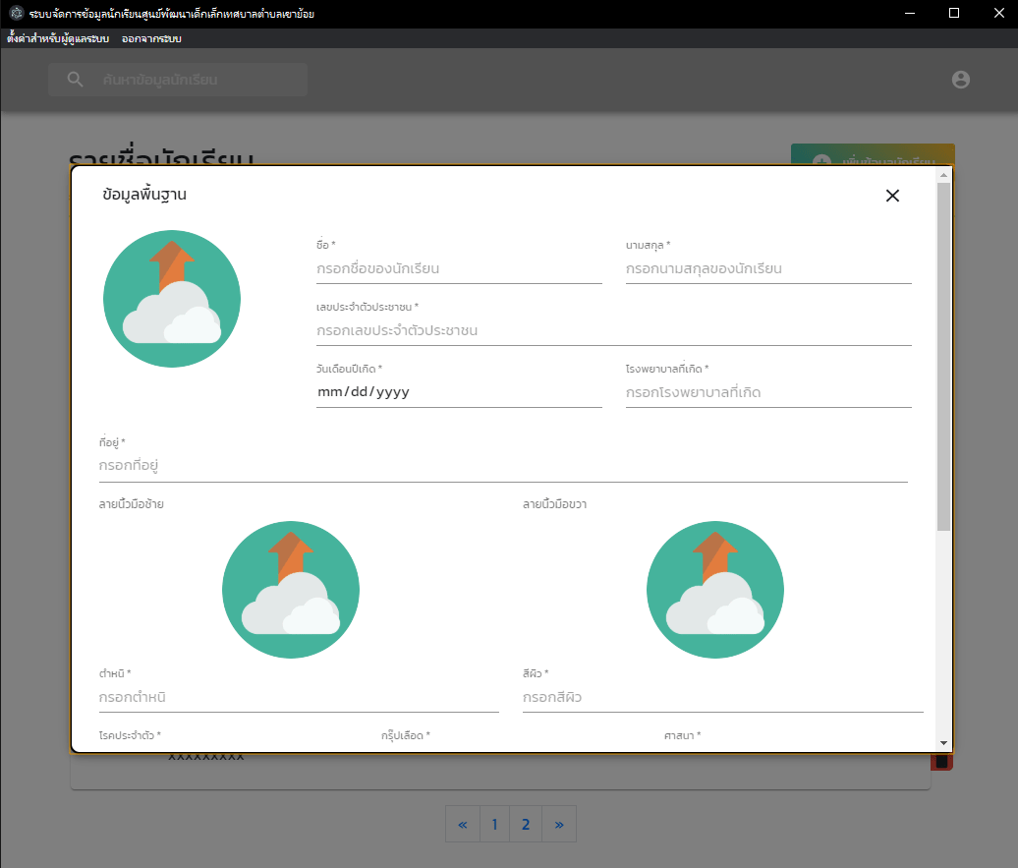Select the ที่อยู่ address field
Viewport: 1018px width, 868px height.
tap(502, 465)
